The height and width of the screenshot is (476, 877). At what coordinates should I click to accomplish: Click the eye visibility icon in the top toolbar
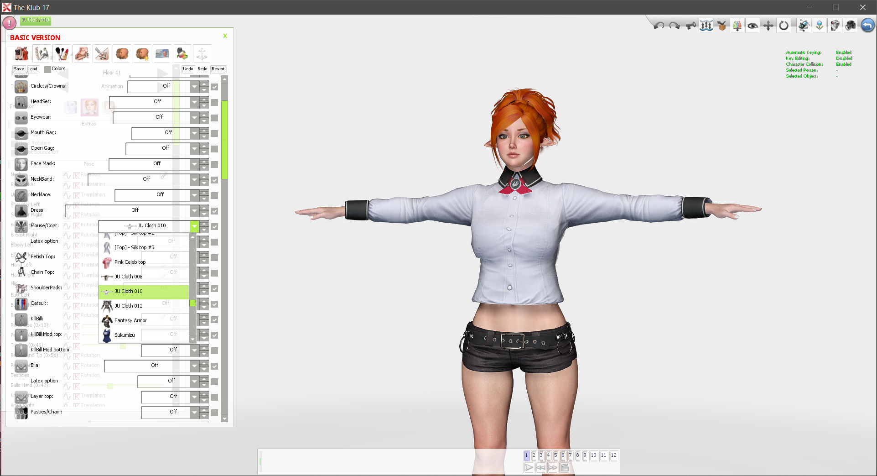[752, 25]
